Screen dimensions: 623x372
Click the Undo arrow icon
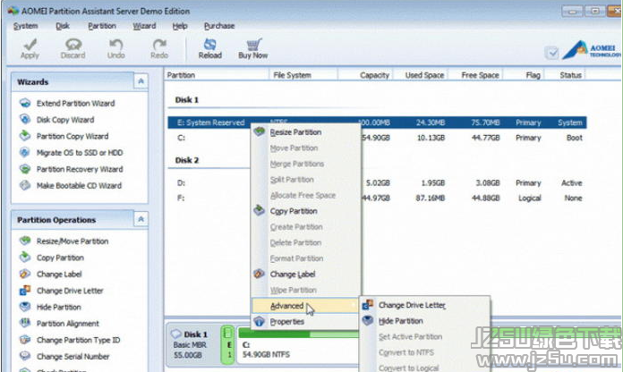(x=116, y=44)
